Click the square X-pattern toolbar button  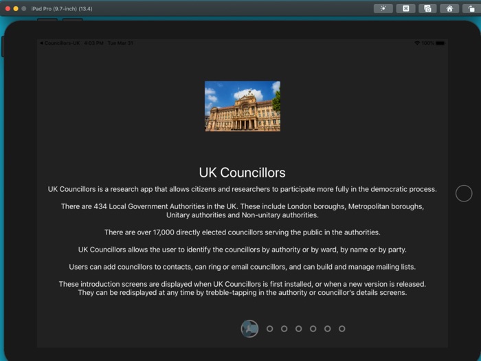pos(405,8)
